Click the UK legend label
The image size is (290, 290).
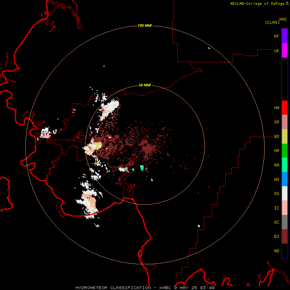pos(276,51)
